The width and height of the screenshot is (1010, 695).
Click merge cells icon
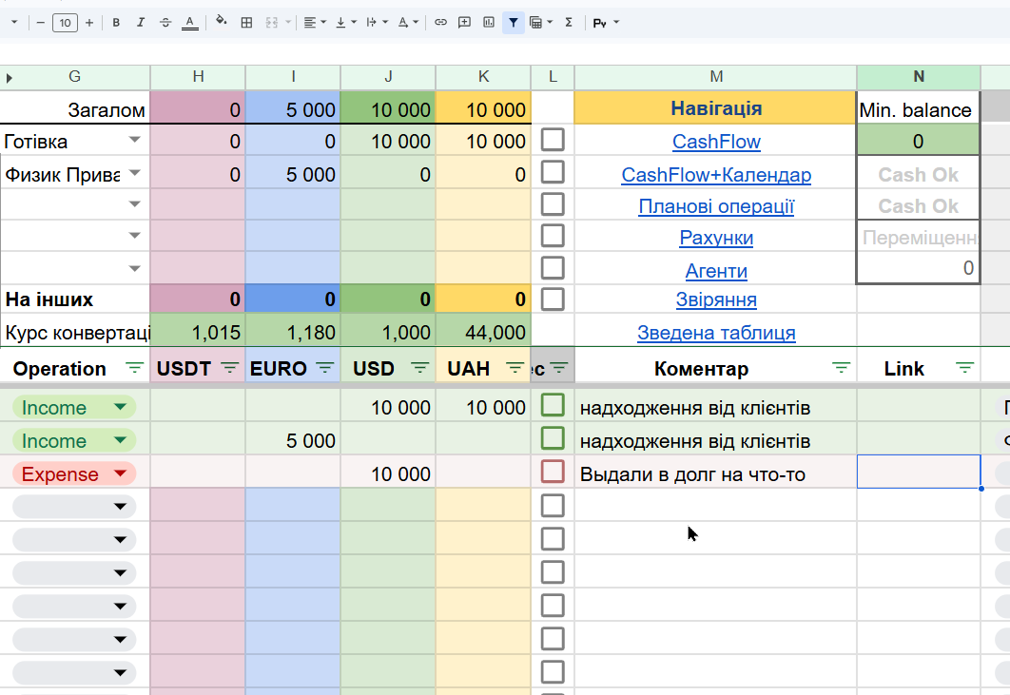(272, 23)
